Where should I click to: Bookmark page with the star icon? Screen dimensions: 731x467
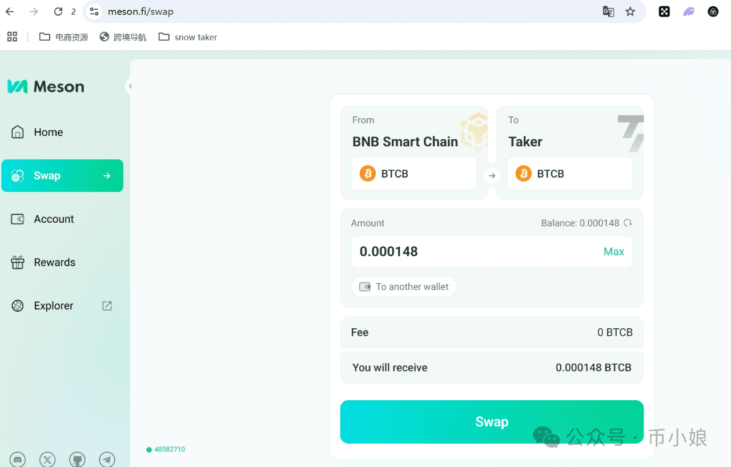click(630, 11)
